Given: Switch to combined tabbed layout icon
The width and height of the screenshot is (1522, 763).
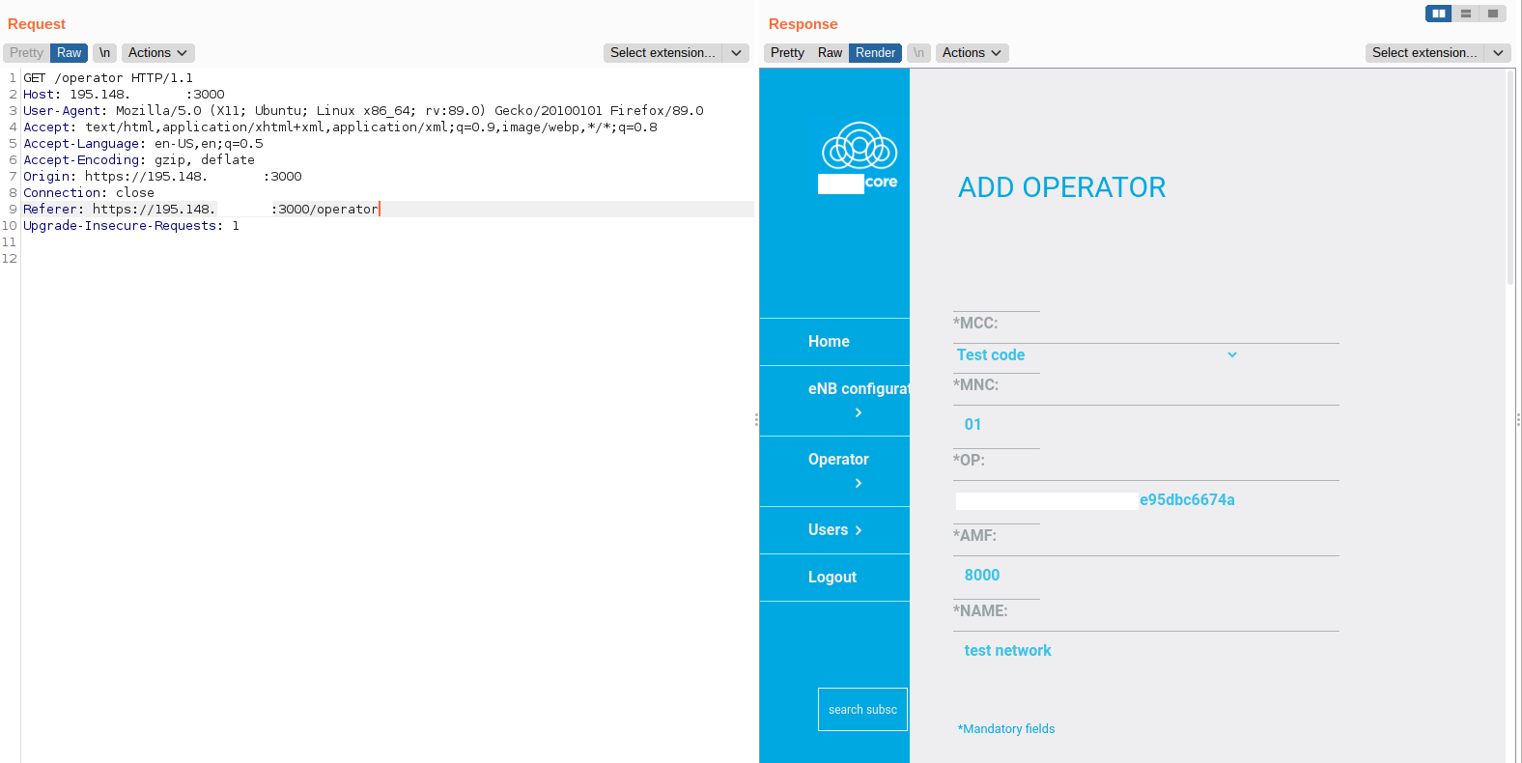Looking at the screenshot, I should tap(1493, 14).
